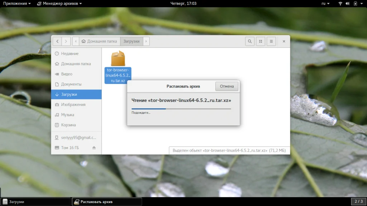367x206 pixels.
Task: Click the Wi-Fi network icon
Action: [340, 4]
